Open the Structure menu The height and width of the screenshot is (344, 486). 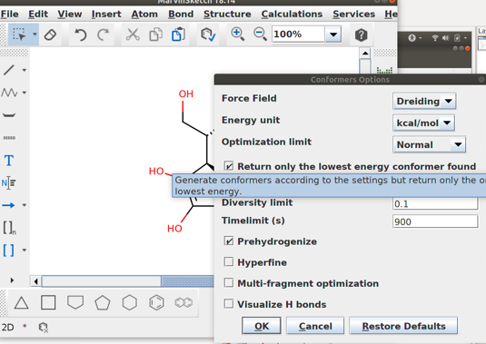227,14
